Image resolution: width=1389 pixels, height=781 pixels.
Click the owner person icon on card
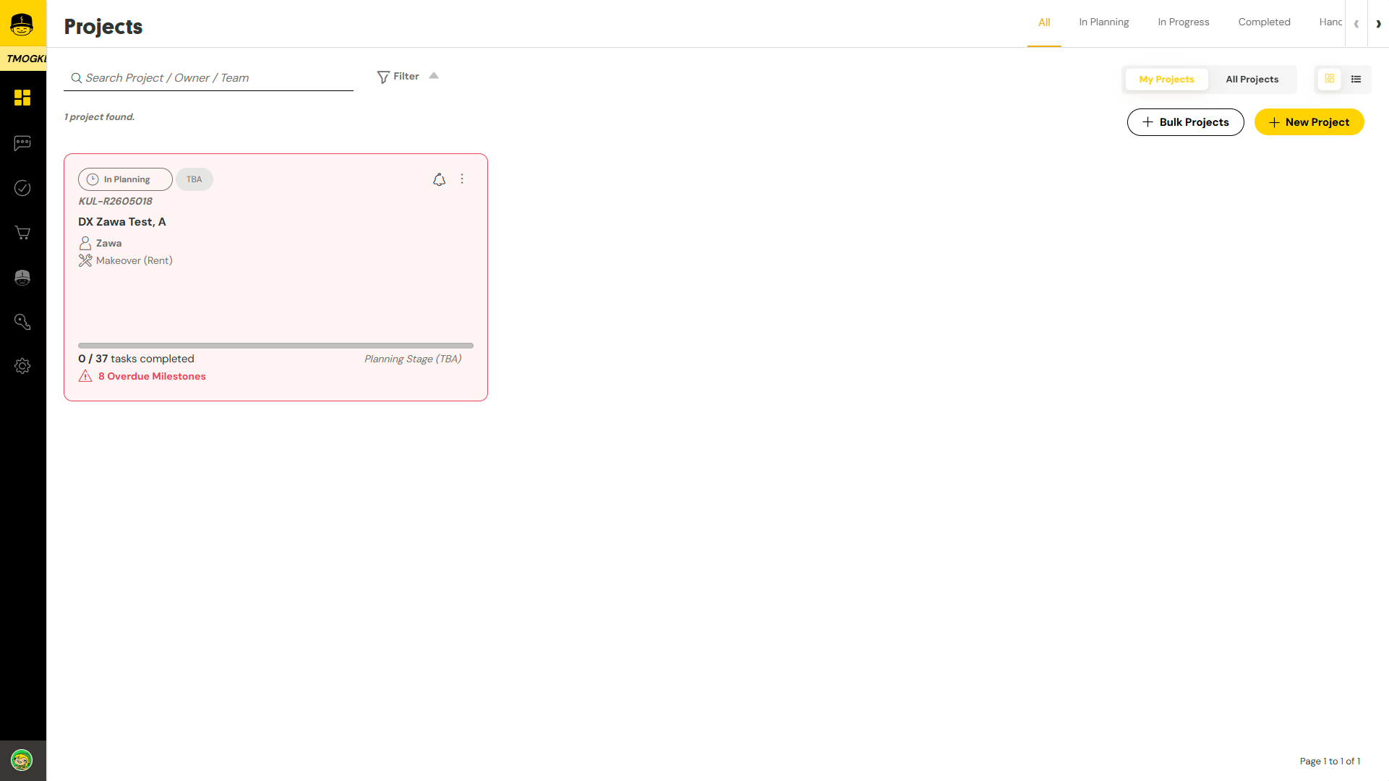click(x=85, y=243)
